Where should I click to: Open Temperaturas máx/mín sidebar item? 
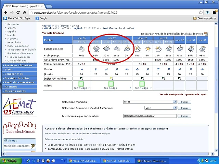22,50
